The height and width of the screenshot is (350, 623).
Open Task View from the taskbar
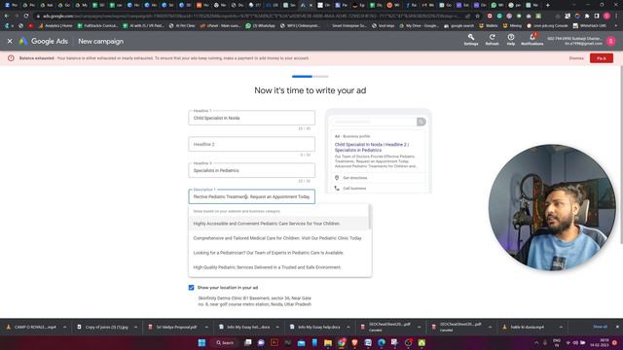(248, 342)
